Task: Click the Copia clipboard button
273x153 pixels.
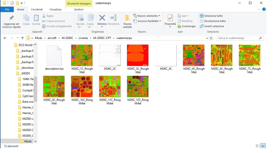Action: (x=26, y=20)
